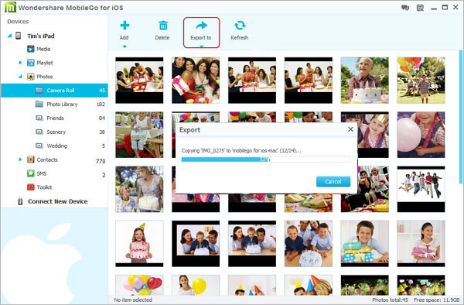Select the Photo Library folder icon
This screenshot has height=305, width=464.
coord(39,104)
